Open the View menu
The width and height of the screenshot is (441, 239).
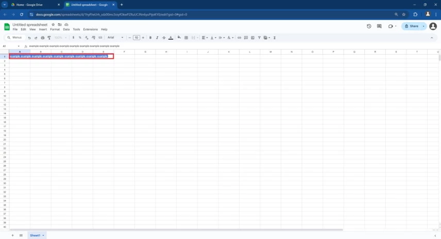pos(32,29)
